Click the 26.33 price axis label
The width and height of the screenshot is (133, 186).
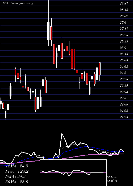point(124,41)
